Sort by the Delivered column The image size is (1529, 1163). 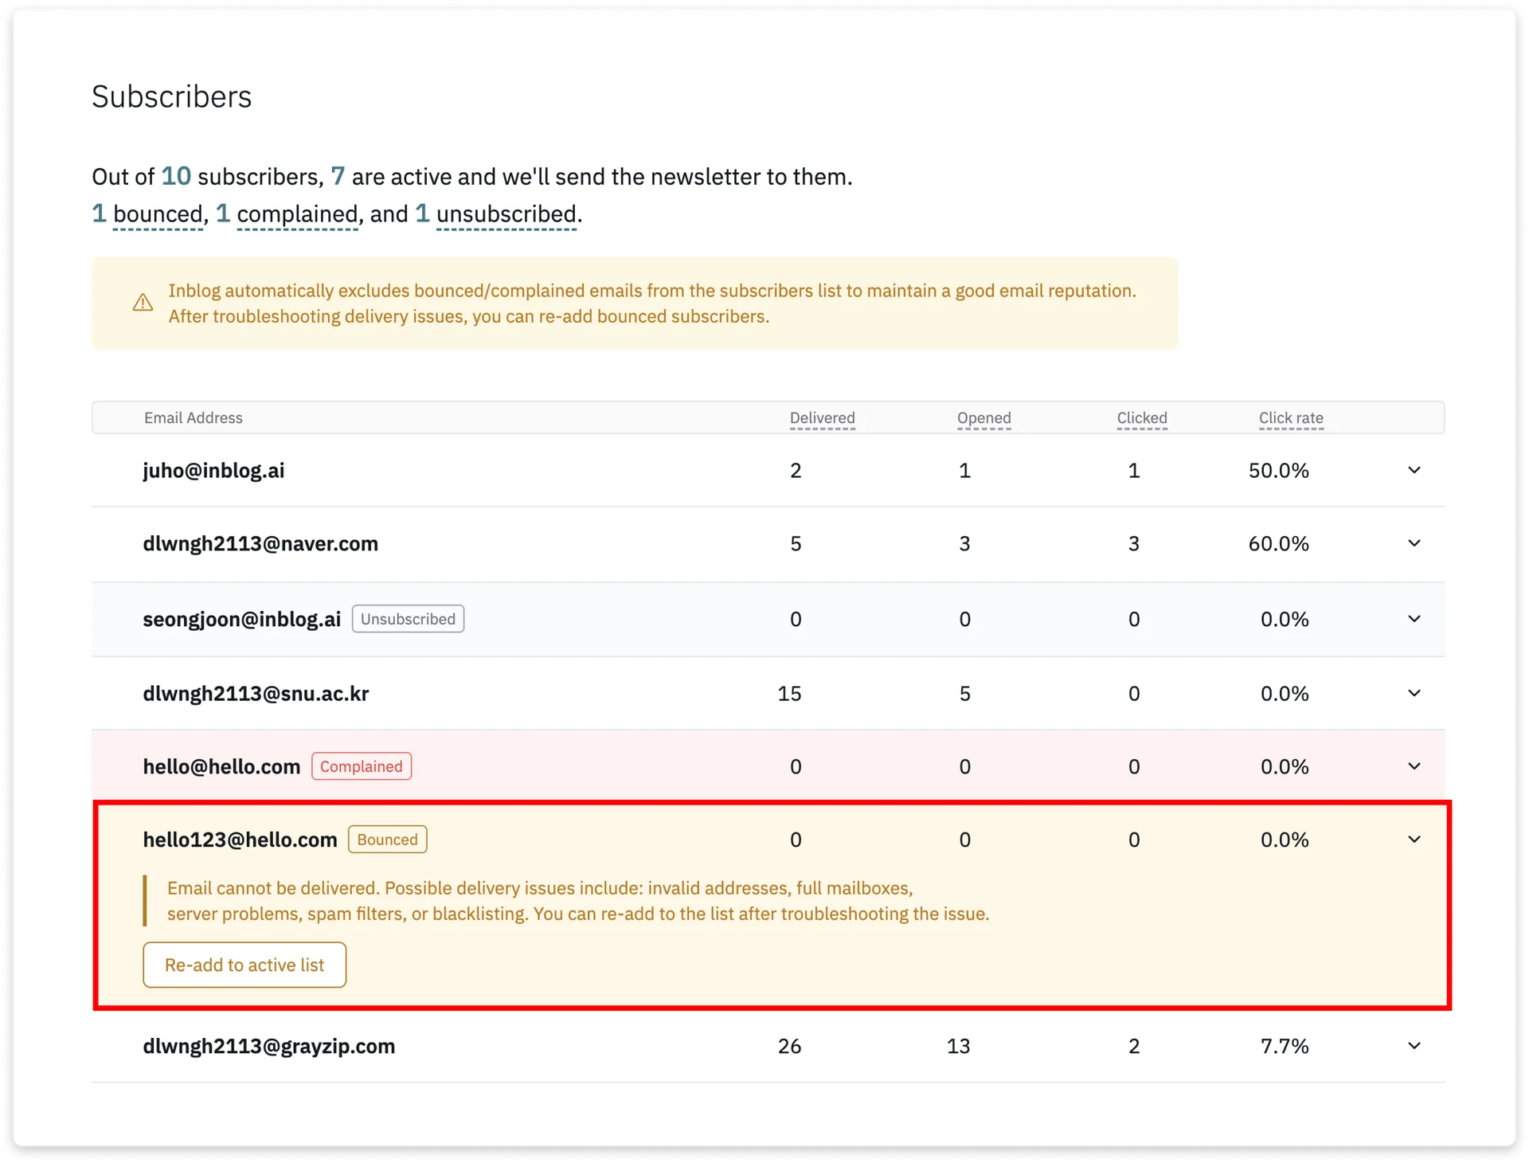pyautogui.click(x=822, y=417)
